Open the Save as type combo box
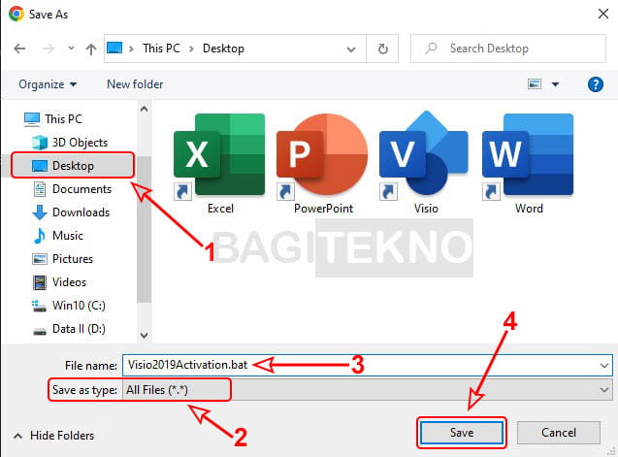Screen dimensions: 618x457 [x=368, y=390]
